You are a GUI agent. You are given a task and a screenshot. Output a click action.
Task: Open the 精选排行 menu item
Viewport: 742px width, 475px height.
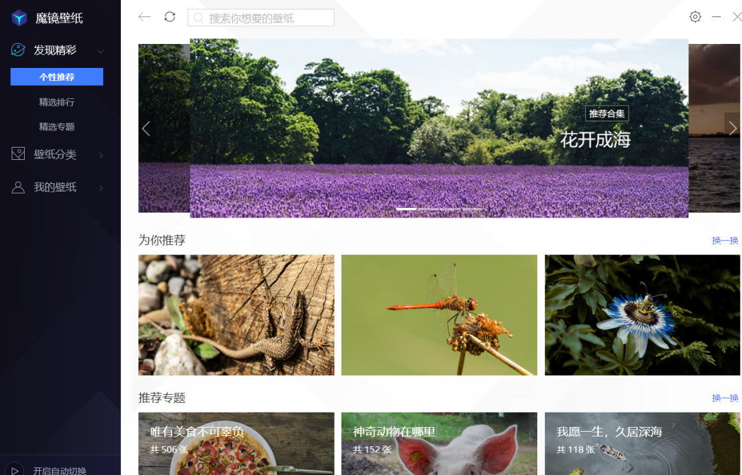coord(57,102)
